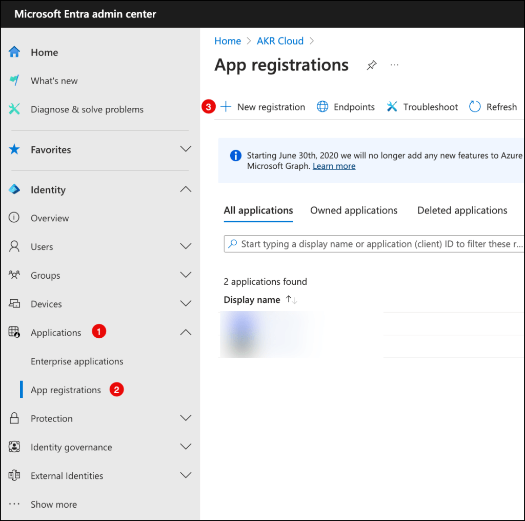Click the application filter search box
The height and width of the screenshot is (521, 525).
374,244
